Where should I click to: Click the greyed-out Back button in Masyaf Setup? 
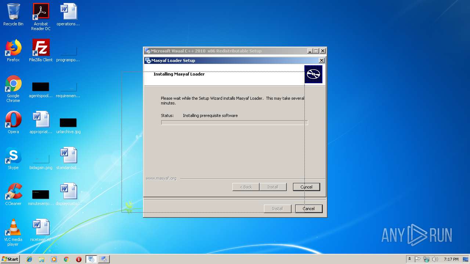tap(246, 187)
